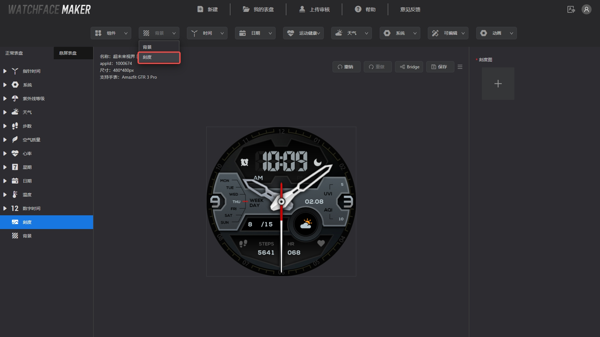The image size is (600, 337).
Task: Click the 紫外线等级 UV level icon
Action: (x=15, y=98)
